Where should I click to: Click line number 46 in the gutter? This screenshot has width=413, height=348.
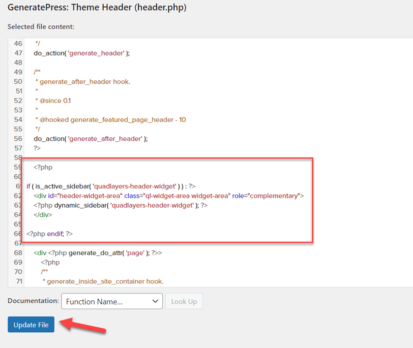click(18, 43)
